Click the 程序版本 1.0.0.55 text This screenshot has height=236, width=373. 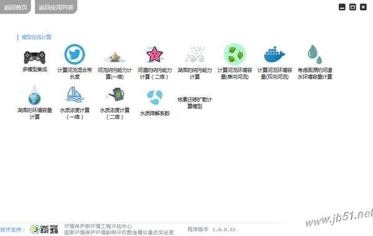pyautogui.click(x=211, y=229)
